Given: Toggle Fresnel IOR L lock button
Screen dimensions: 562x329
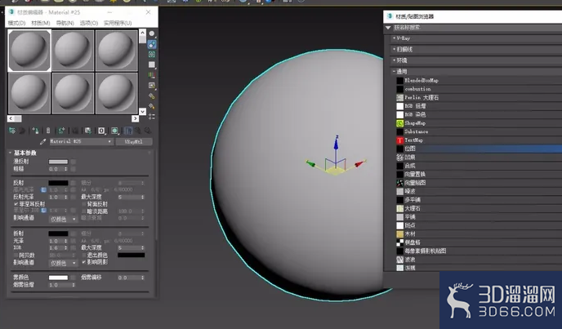Looking at the screenshot, I should 43,211.
